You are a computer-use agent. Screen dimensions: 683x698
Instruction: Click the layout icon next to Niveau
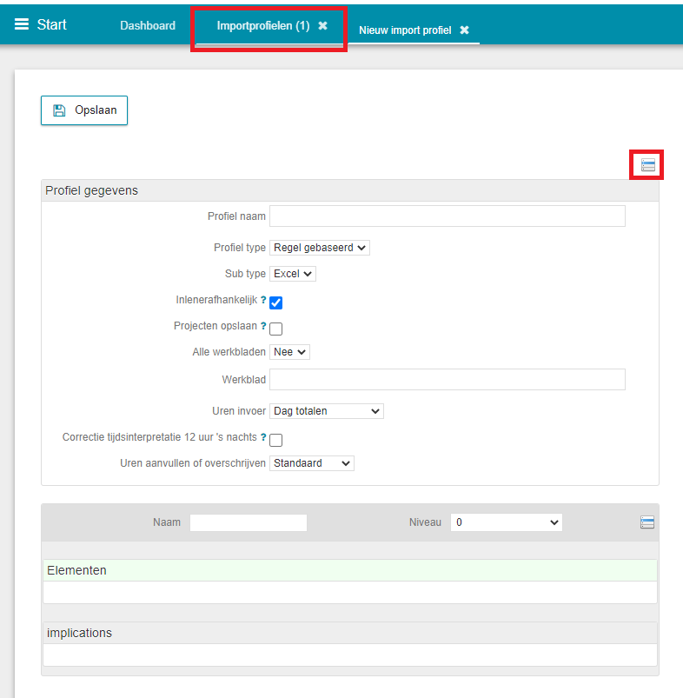[x=647, y=522]
